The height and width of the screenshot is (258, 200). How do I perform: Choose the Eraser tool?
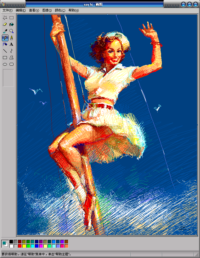point(5,24)
